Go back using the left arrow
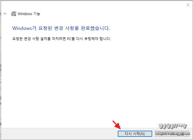Viewport: 193px width, 140px height. pyautogui.click(x=5, y=14)
